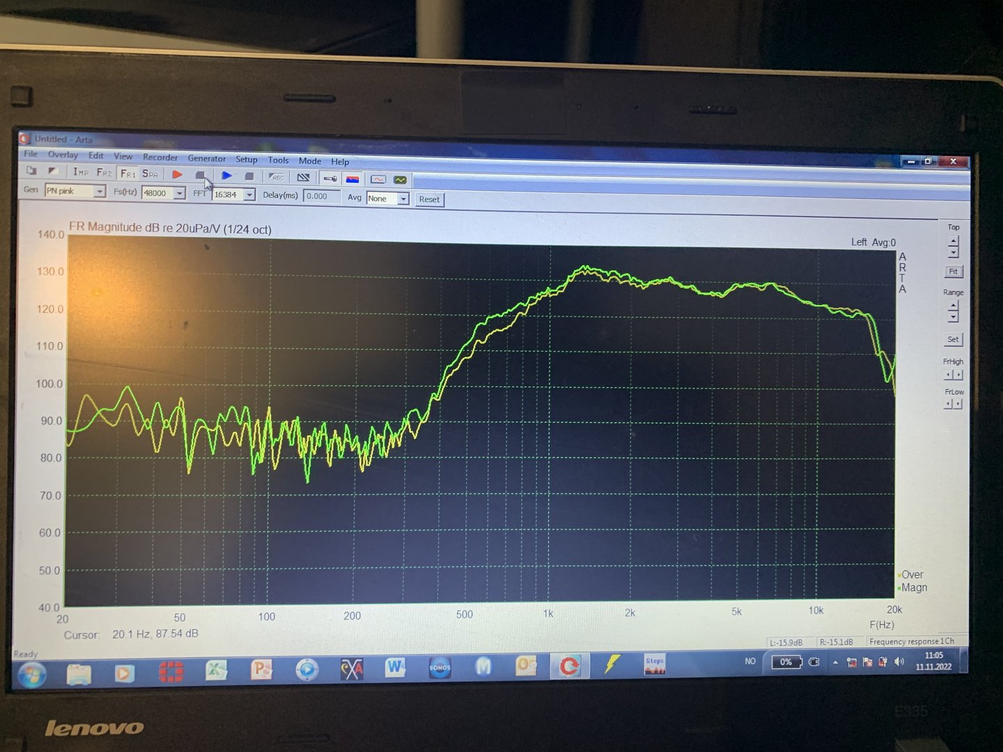
Task: Open the Tools menu
Action: pyautogui.click(x=278, y=159)
